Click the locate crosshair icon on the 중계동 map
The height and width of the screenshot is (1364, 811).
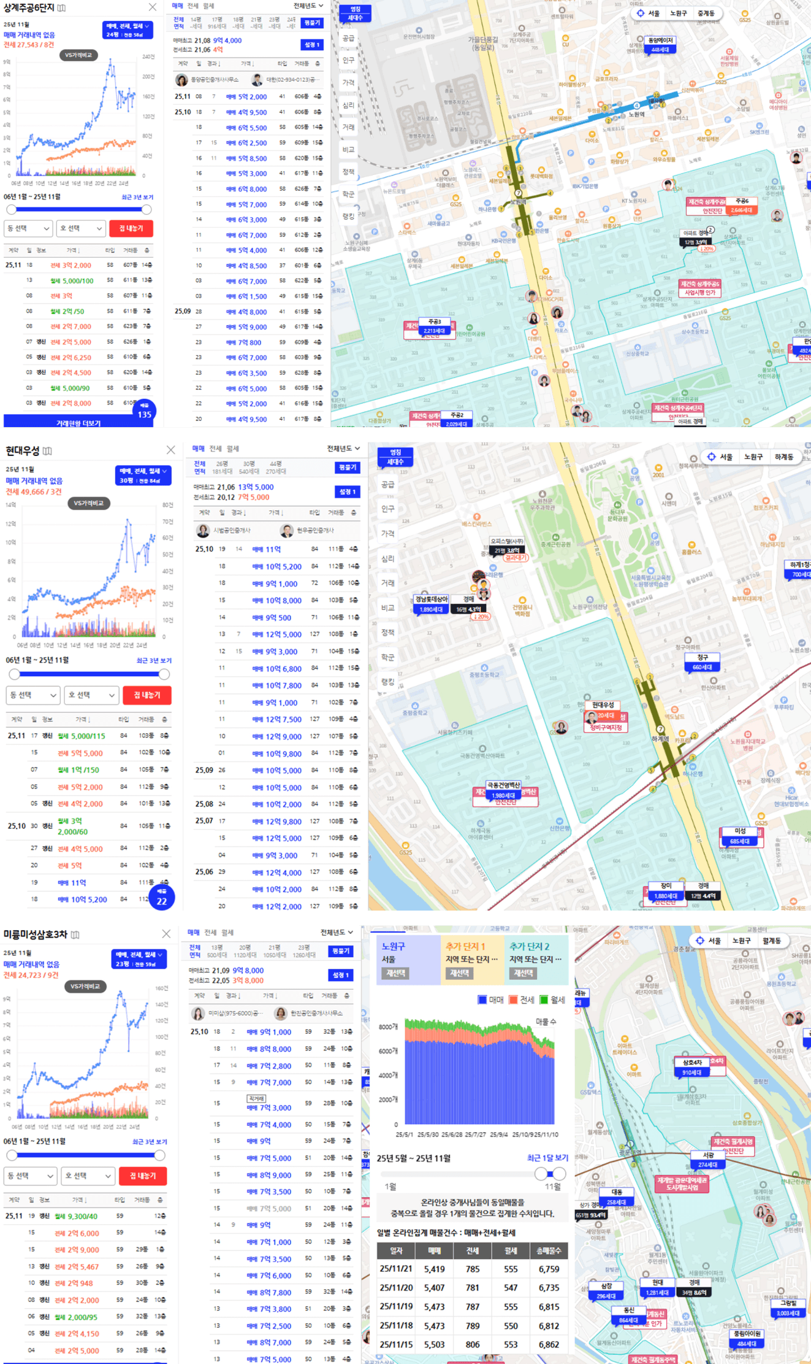point(640,13)
